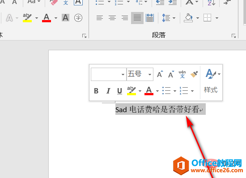Open mini toolbar font name dropdown arrow
This screenshot has width=246, height=178.
[123, 74]
